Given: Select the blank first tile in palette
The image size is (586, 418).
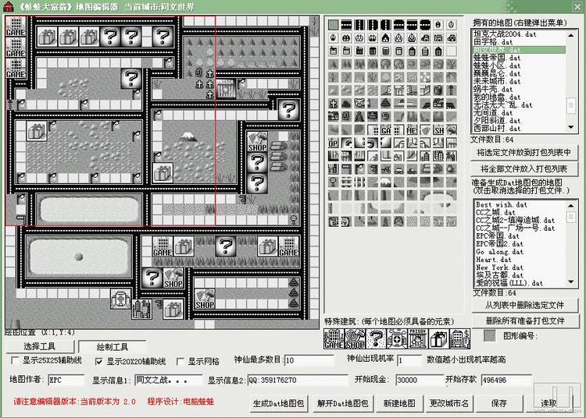Looking at the screenshot, I should coord(334,24).
